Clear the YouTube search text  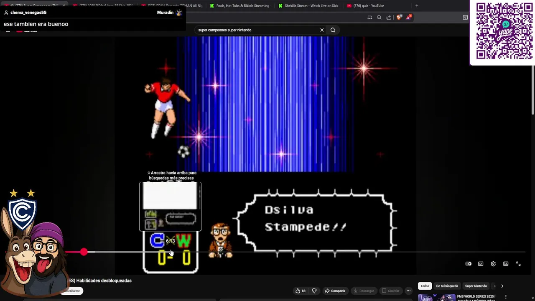click(322, 30)
